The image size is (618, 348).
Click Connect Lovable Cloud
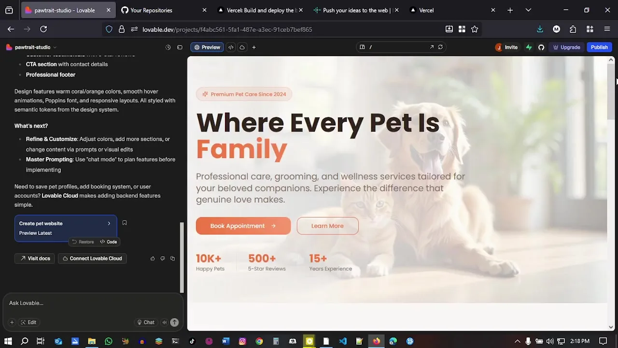92,259
